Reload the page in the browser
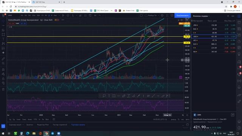 coord(11,7)
